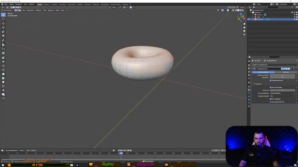Image resolution: width=298 pixels, height=167 pixels.
Task: Enable face select mode
Action: click(x=20, y=10)
